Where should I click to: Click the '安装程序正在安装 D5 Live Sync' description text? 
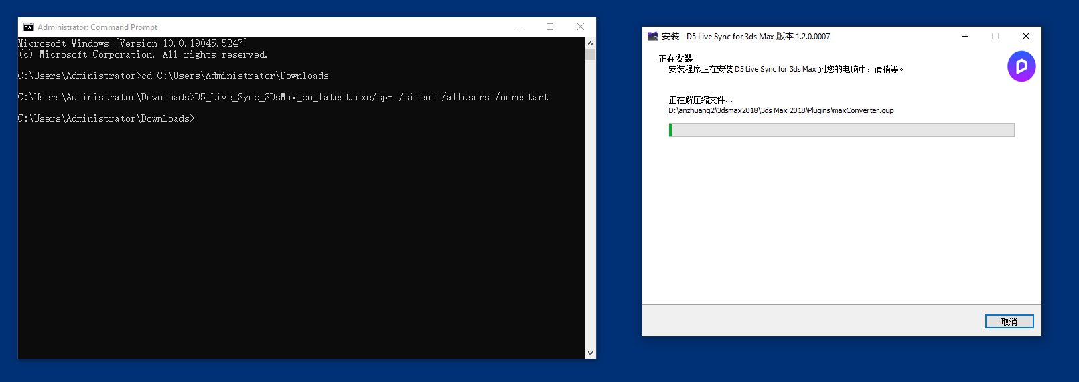[x=786, y=70]
